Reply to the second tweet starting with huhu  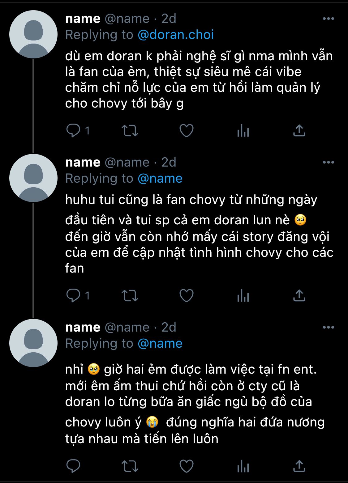(73, 295)
